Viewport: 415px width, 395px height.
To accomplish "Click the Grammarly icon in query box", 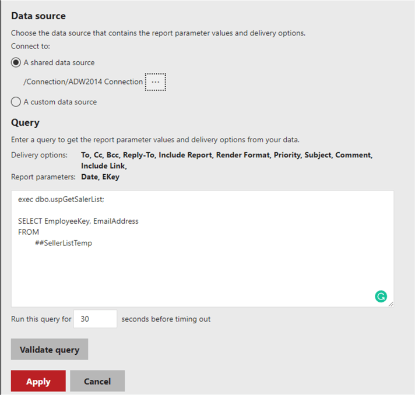I will tap(381, 297).
